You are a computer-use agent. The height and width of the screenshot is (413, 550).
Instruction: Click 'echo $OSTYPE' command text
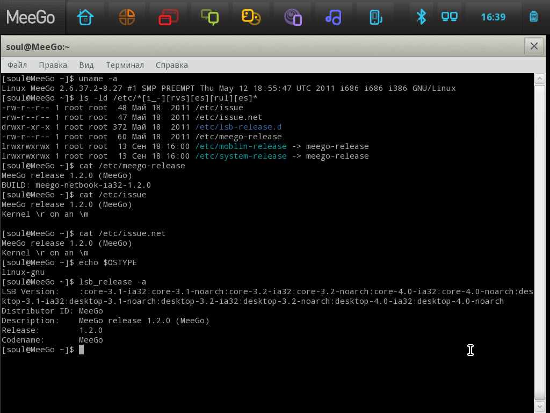pyautogui.click(x=107, y=262)
